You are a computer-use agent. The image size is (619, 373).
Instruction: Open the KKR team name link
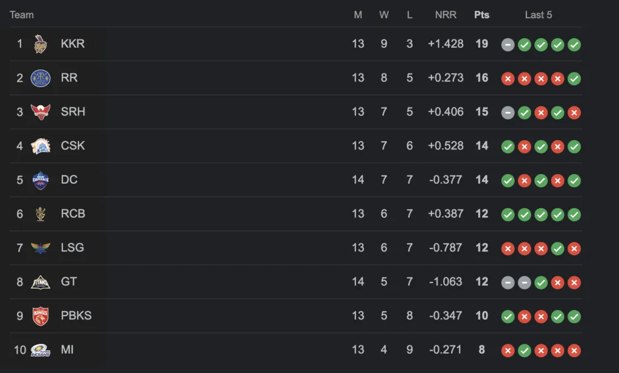[x=73, y=44]
